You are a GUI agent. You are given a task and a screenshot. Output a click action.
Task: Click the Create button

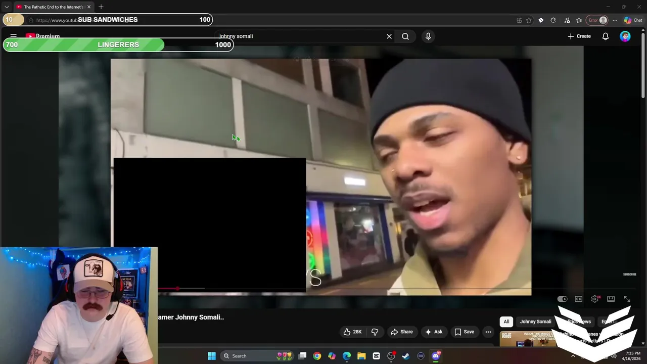(x=579, y=36)
